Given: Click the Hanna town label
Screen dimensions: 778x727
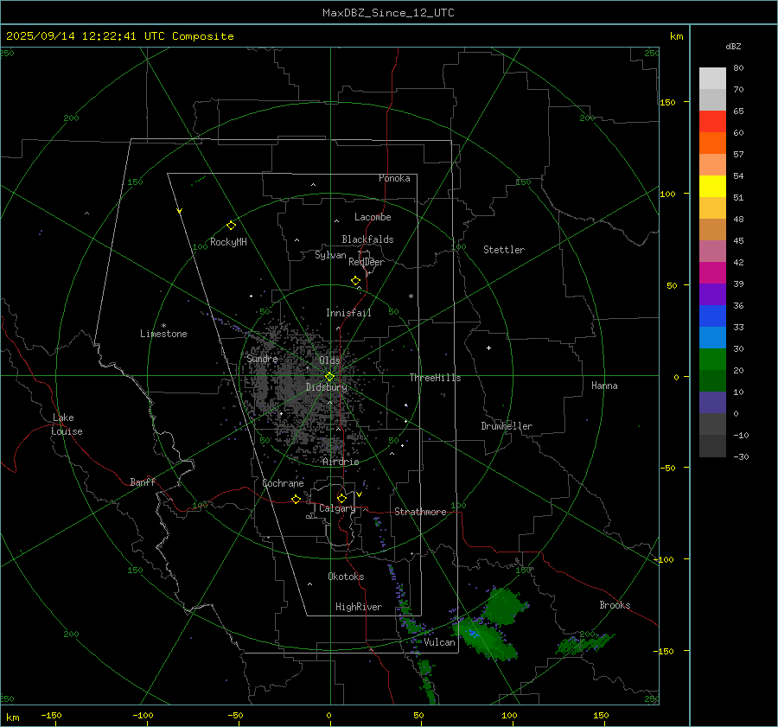Looking at the screenshot, I should tap(604, 386).
